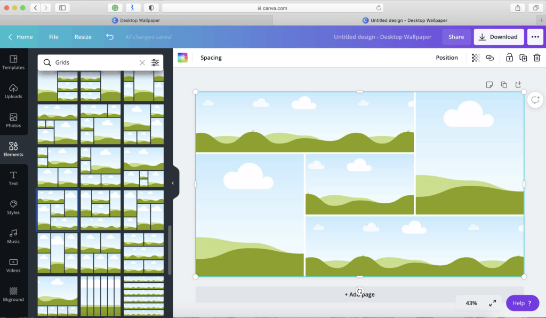
Task: Click the link icon in toolbar
Action: pos(489,58)
